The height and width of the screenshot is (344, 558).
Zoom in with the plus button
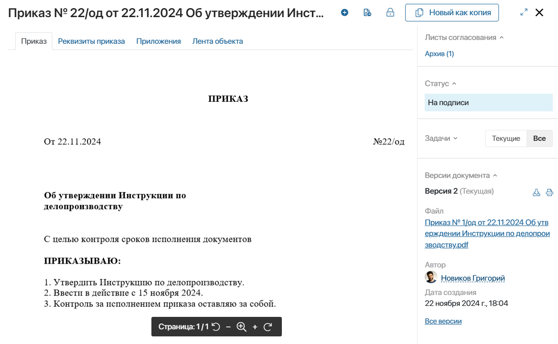tap(255, 326)
